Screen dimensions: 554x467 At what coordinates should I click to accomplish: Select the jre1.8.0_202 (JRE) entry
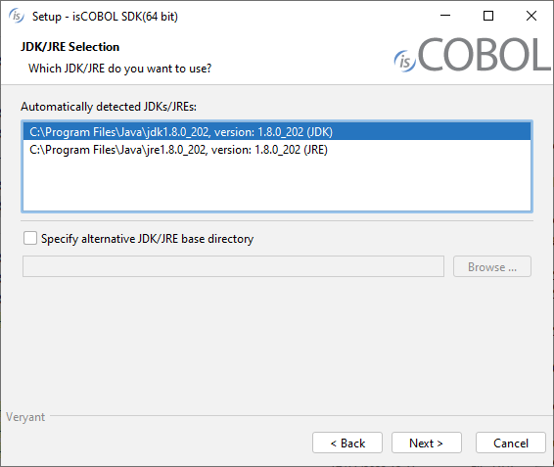click(x=277, y=150)
